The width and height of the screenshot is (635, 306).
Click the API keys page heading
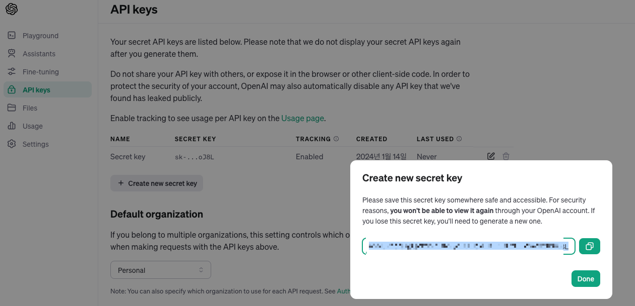pyautogui.click(x=134, y=9)
